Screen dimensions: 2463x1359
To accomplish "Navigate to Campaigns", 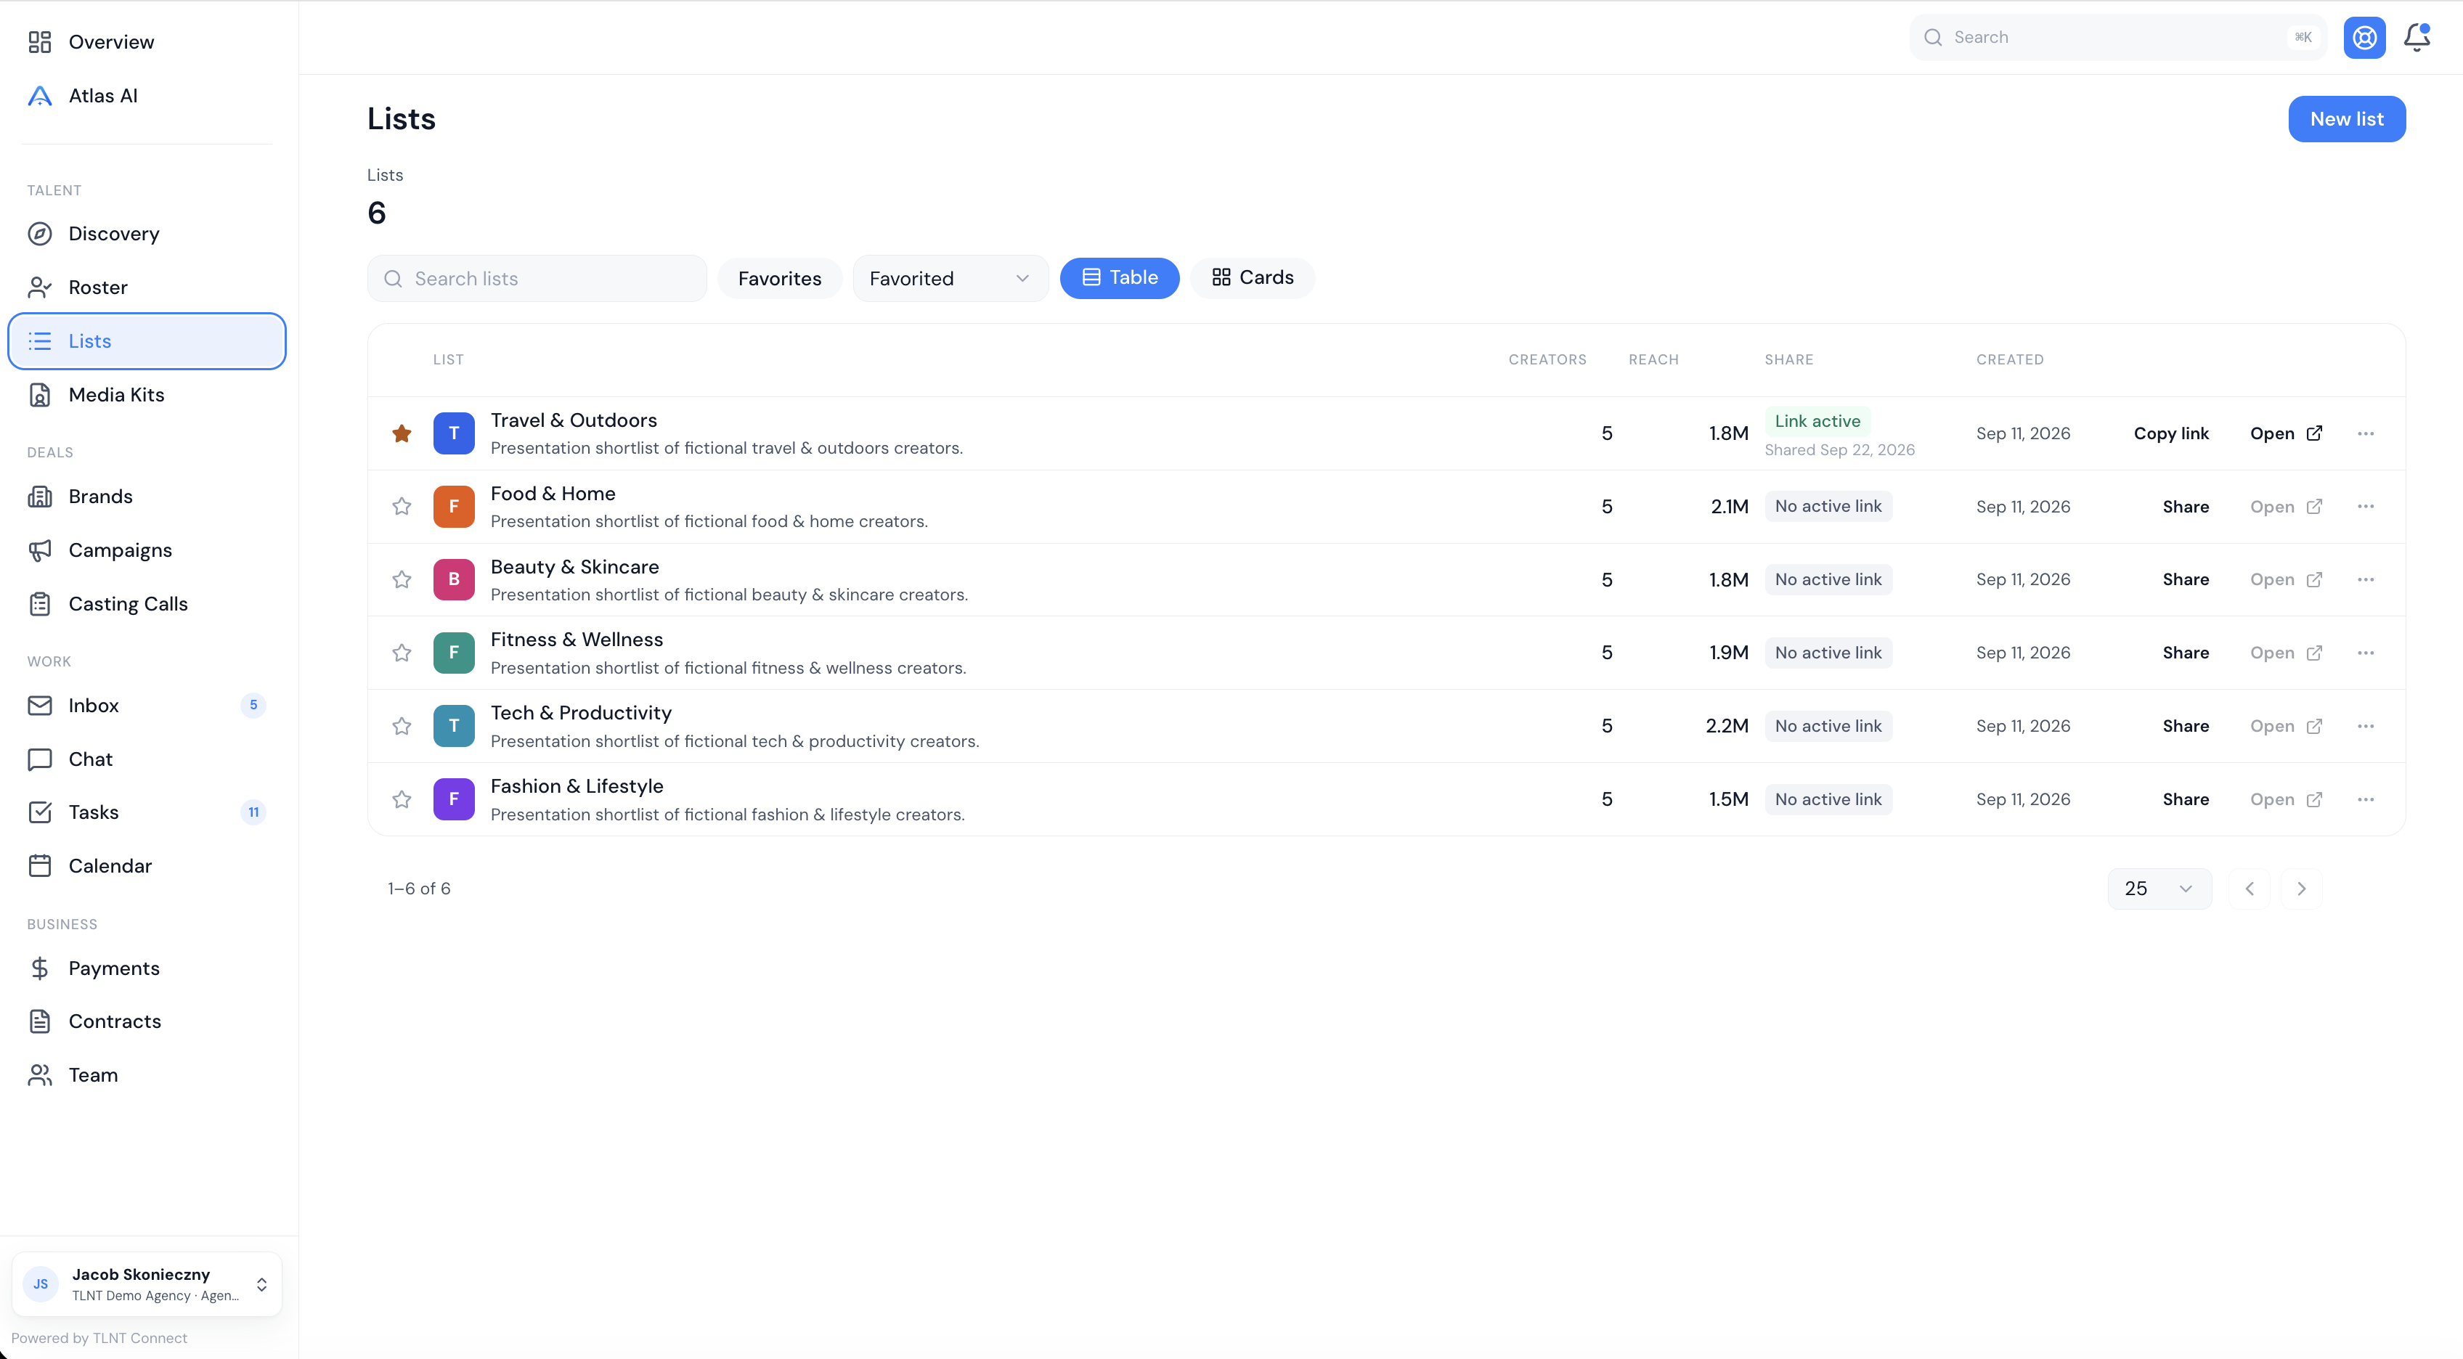I will coord(146,550).
